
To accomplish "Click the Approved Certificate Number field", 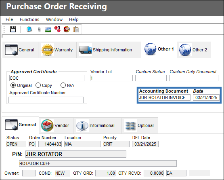I will click(46, 100).
